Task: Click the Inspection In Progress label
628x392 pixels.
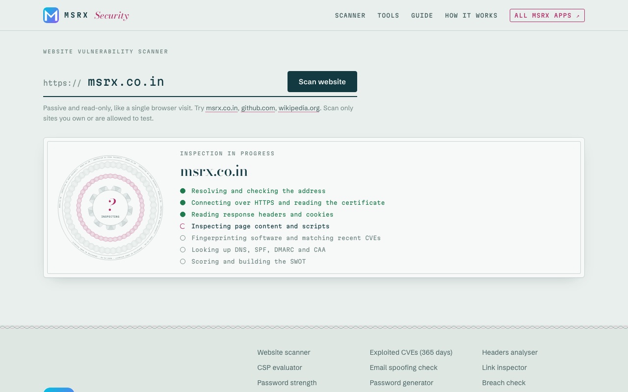Action: pos(227,153)
